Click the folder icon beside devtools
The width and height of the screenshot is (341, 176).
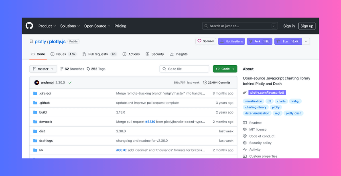(35, 122)
